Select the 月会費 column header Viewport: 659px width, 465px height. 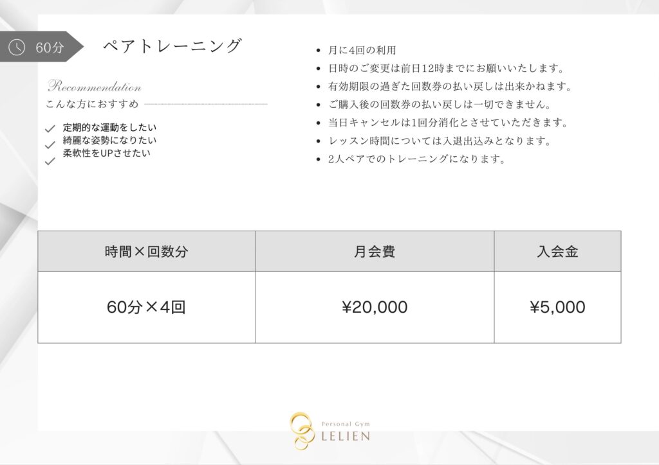[375, 251]
